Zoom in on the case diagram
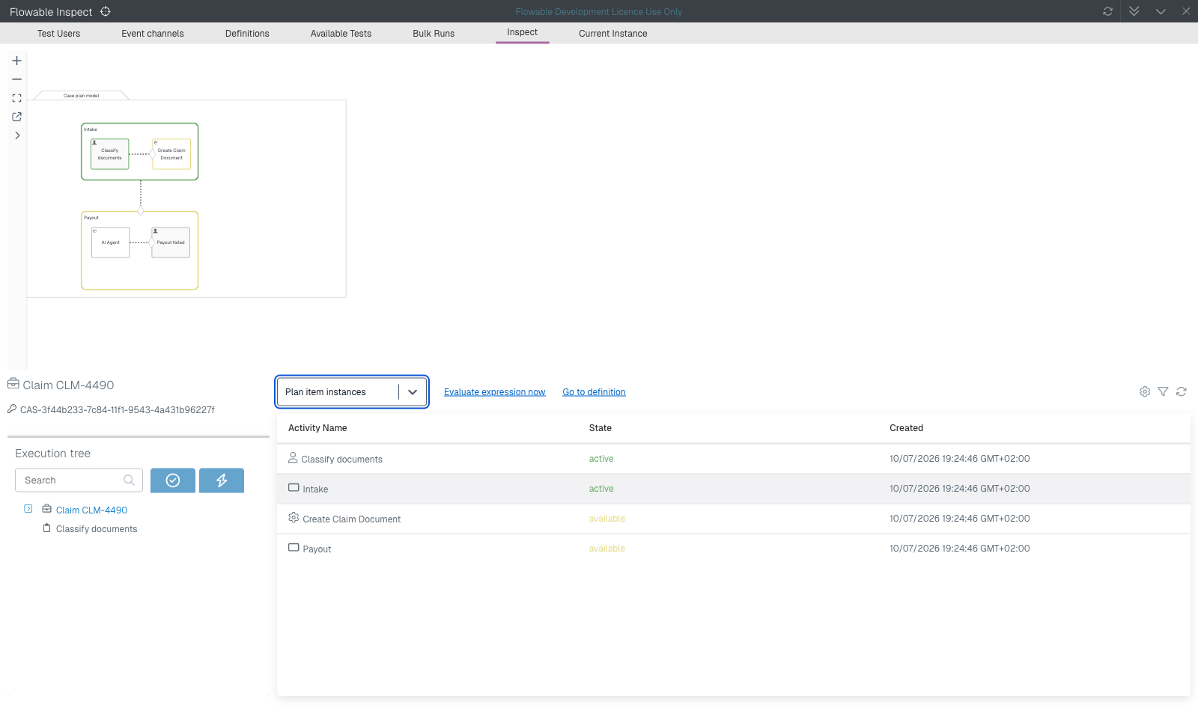The image size is (1198, 711). 16,61
